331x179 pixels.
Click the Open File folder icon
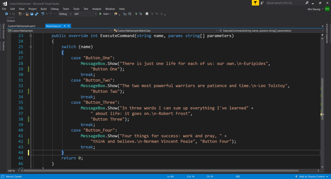tap(27, 14)
